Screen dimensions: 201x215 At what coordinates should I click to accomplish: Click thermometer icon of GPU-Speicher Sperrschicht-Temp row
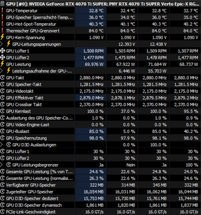click(x=2, y=17)
